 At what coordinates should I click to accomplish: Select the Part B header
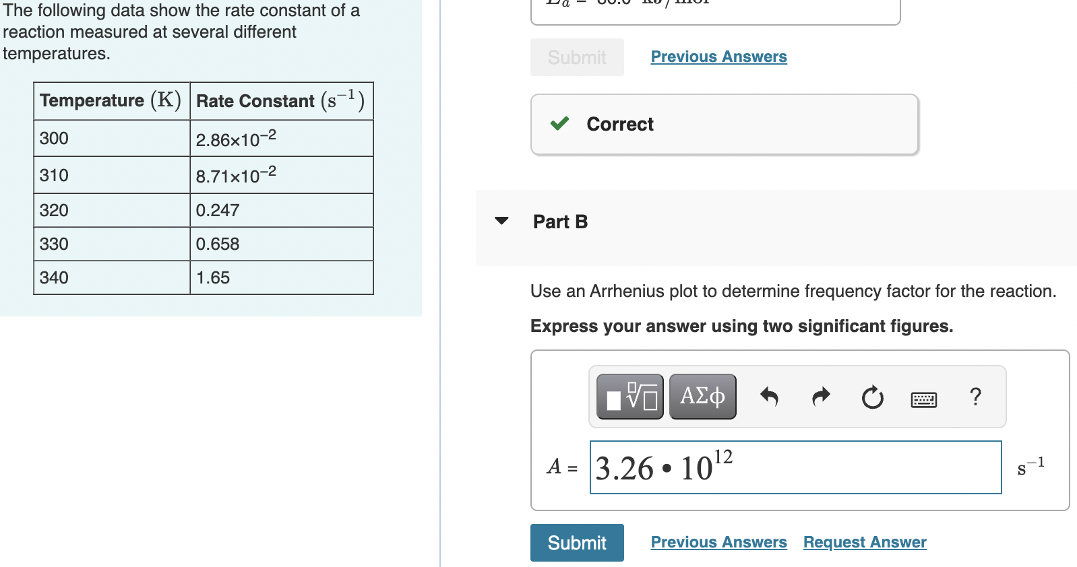tap(560, 221)
